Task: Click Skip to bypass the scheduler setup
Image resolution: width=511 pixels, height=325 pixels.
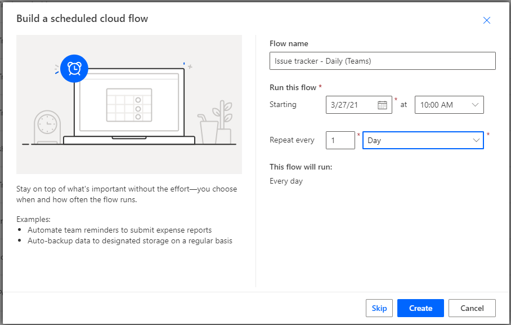Action: point(379,308)
